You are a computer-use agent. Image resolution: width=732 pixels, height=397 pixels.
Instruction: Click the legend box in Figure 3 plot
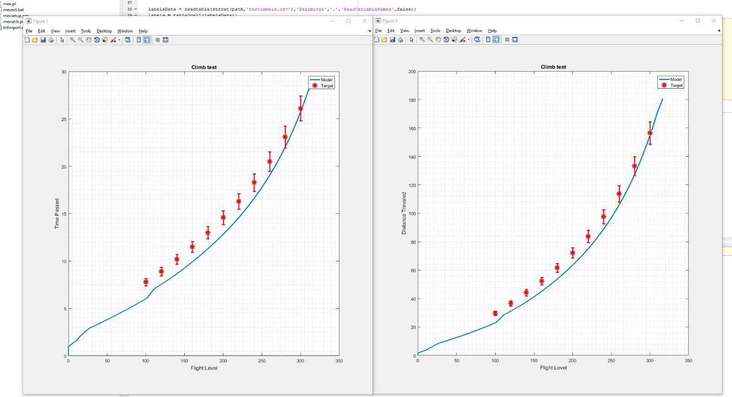point(671,82)
